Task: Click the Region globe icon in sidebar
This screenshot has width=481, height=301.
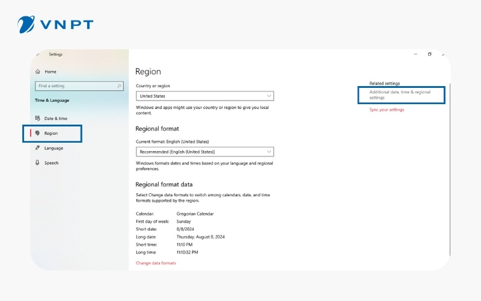Action: (38, 133)
